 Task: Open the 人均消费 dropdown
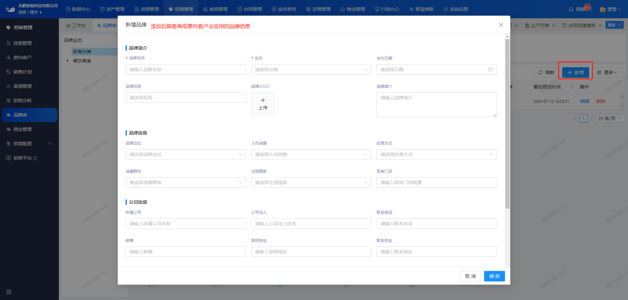pyautogui.click(x=311, y=155)
